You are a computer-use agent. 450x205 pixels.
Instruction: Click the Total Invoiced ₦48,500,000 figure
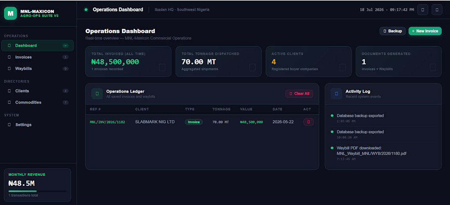pyautogui.click(x=115, y=62)
